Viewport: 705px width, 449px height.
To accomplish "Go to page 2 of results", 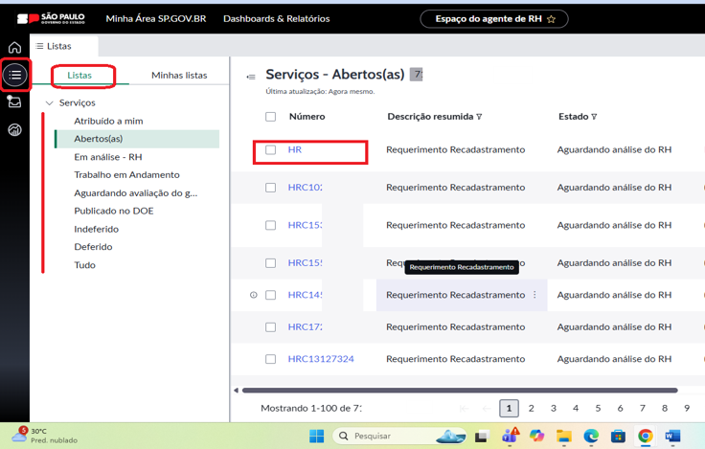I will pyautogui.click(x=532, y=408).
